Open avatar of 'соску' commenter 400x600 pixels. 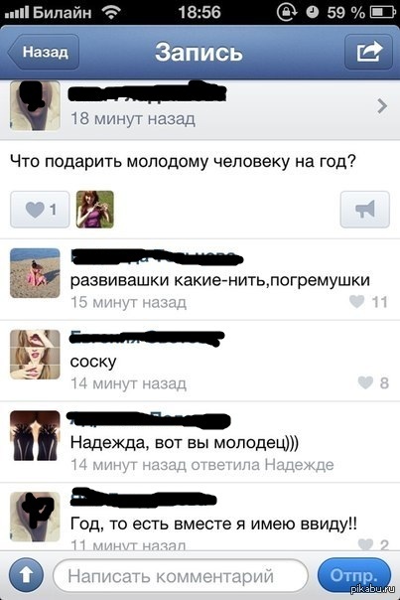coord(35,355)
